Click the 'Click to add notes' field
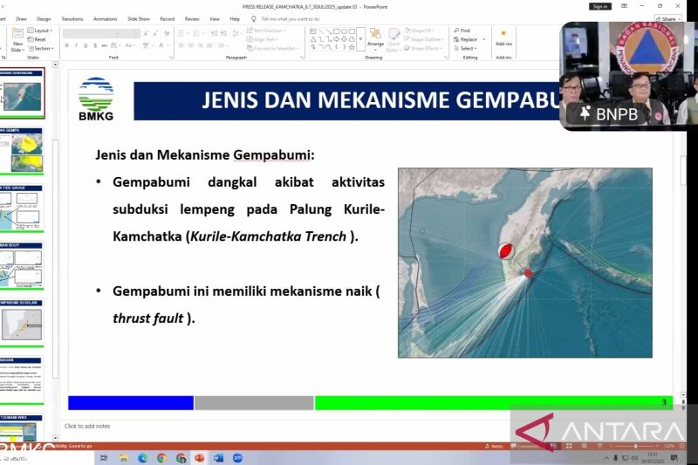This screenshot has height=465, width=698. [x=87, y=426]
